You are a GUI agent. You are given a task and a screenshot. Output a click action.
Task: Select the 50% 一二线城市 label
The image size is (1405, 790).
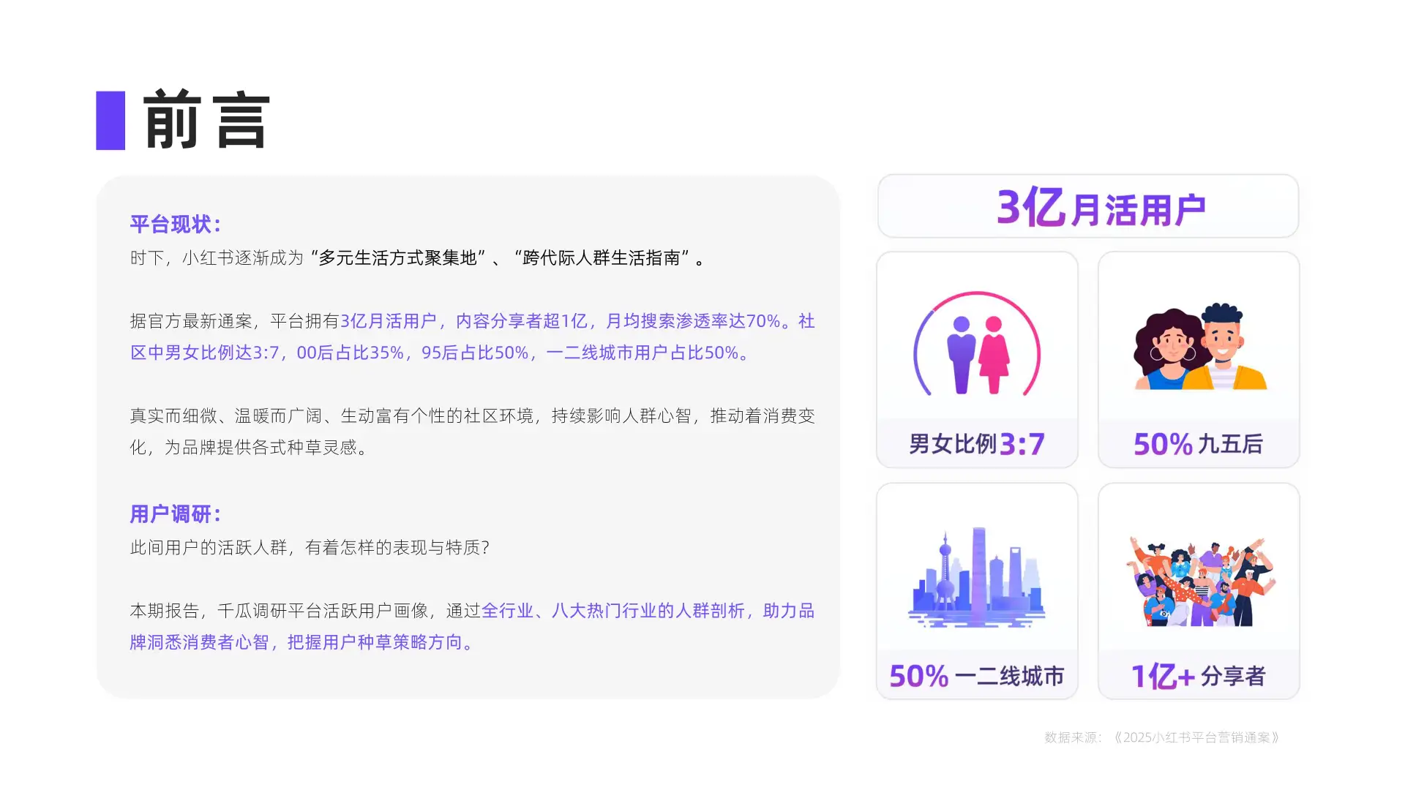[977, 676]
